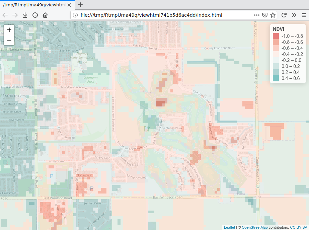309x230 pixels.
Task: Open the browsing history clock icon
Action: click(35, 15)
